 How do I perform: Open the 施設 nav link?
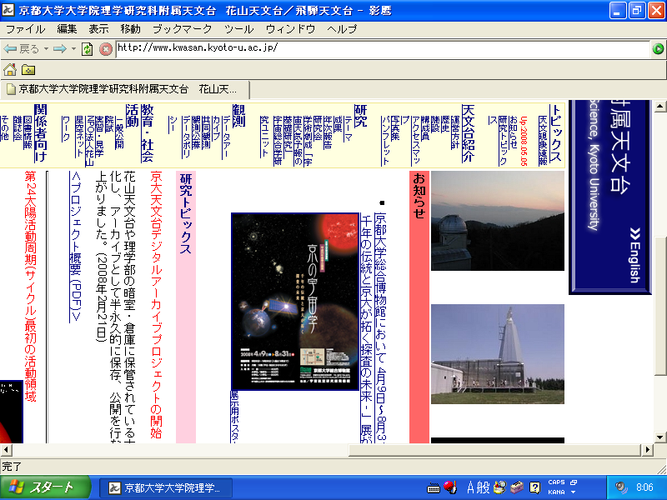coord(435,123)
